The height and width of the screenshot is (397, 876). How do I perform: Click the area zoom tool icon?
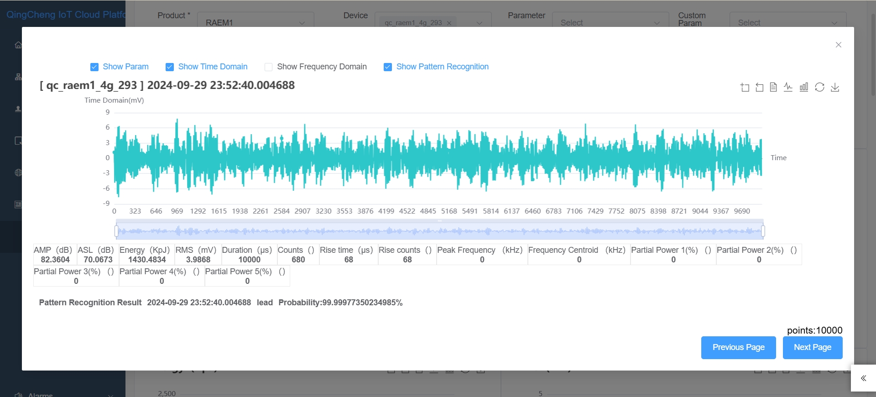pyautogui.click(x=745, y=88)
